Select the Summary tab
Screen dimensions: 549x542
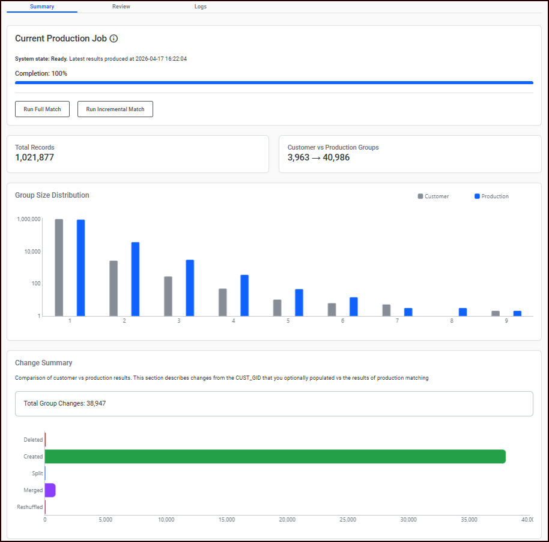tap(42, 7)
